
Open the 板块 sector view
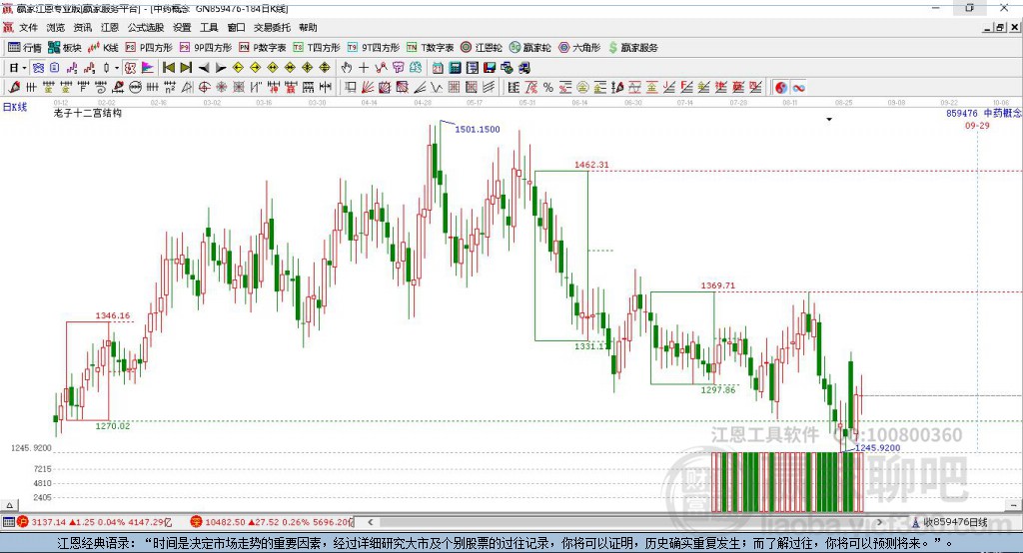tap(65, 48)
